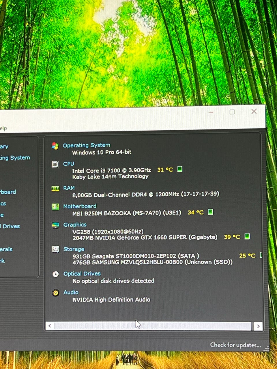Click the CPU temperature status indicator at 31 °C
277x369 pixels.
179,169
